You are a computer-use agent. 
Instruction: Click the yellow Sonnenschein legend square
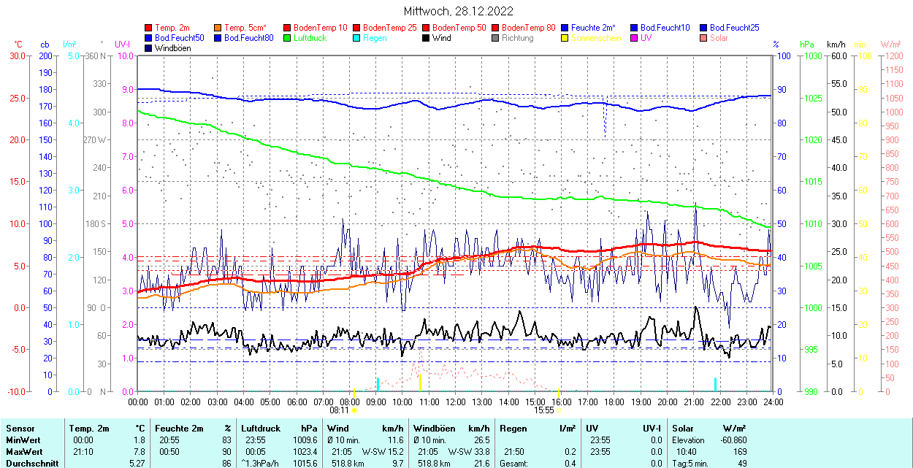[x=565, y=38]
